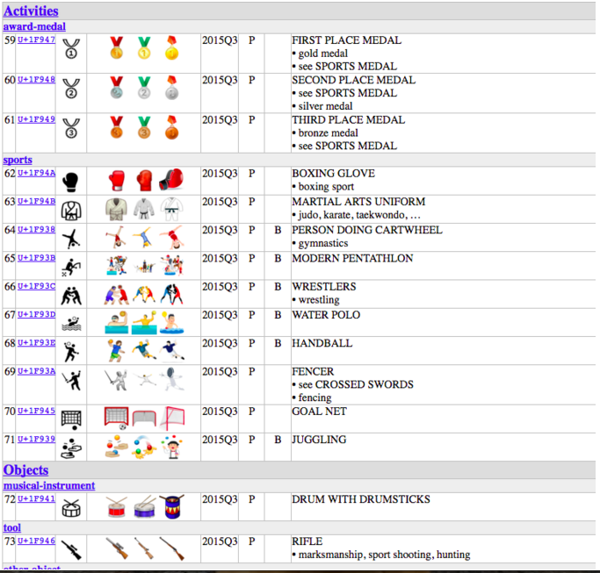The image size is (600, 573).
Task: Open code point link U+1F946
Action: (x=36, y=541)
